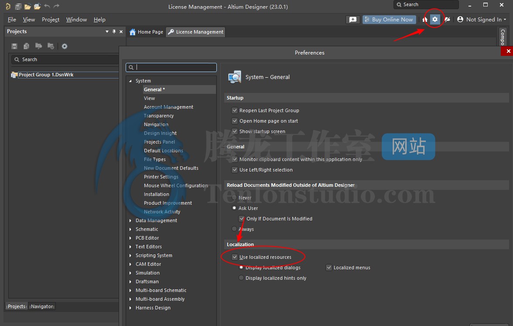
Task: Switch to the Navigator panel tab
Action: [42, 306]
